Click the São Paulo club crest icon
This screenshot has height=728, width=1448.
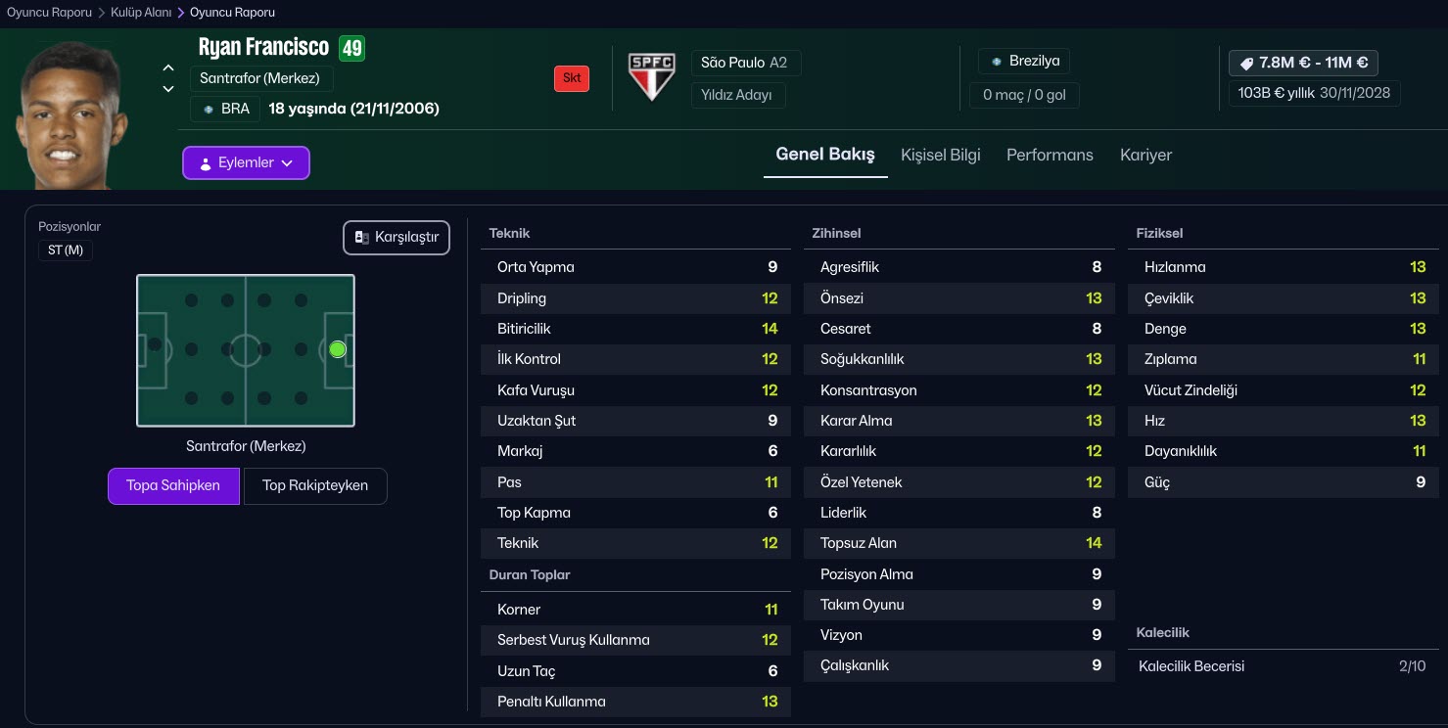(651, 76)
